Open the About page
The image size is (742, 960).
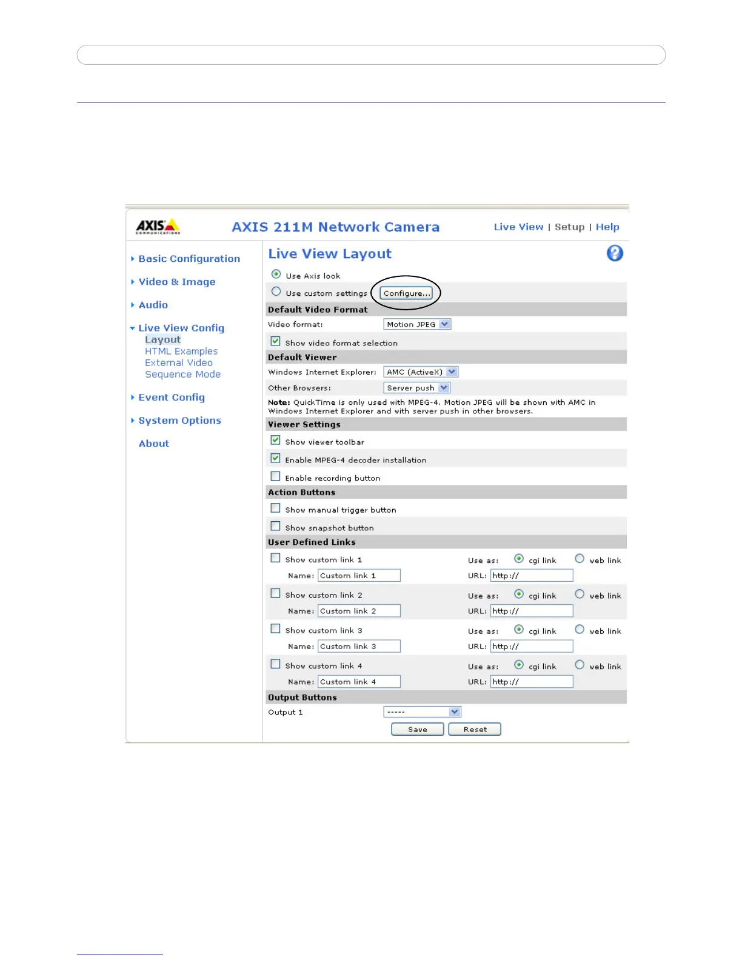tap(154, 444)
